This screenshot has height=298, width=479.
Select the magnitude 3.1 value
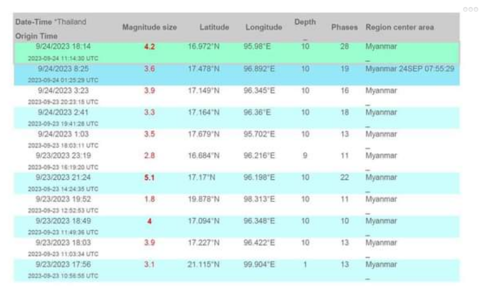pyautogui.click(x=149, y=264)
